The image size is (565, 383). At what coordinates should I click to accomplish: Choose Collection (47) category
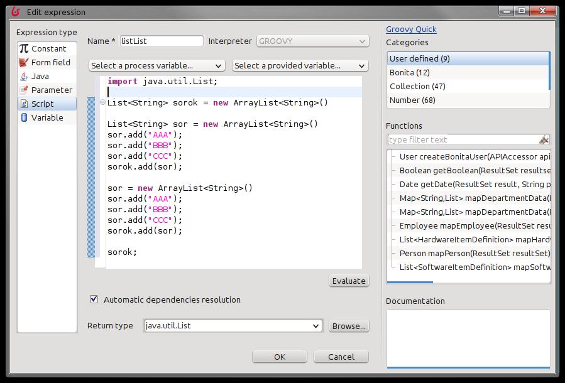coord(468,87)
